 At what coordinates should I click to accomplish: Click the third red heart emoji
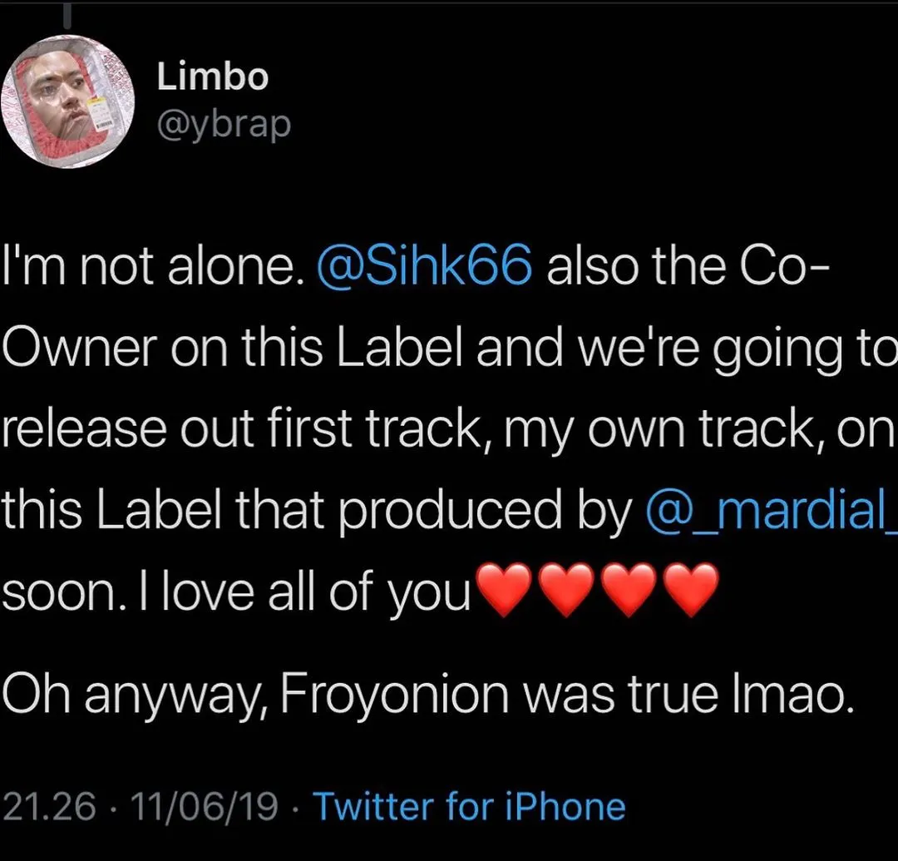(x=629, y=591)
